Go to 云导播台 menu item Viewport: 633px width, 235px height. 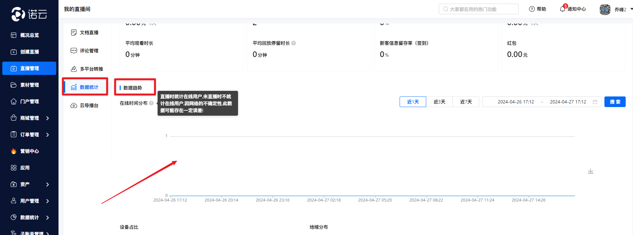89,105
